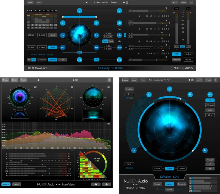Open preset list icon in HALO Upmix
The height and width of the screenshot is (194, 220).
tap(193, 80)
